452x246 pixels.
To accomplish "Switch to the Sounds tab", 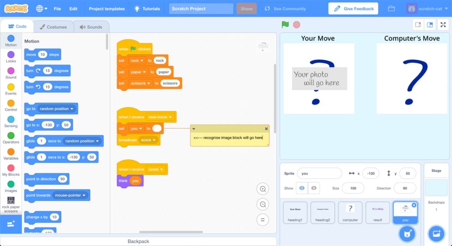I will point(91,27).
